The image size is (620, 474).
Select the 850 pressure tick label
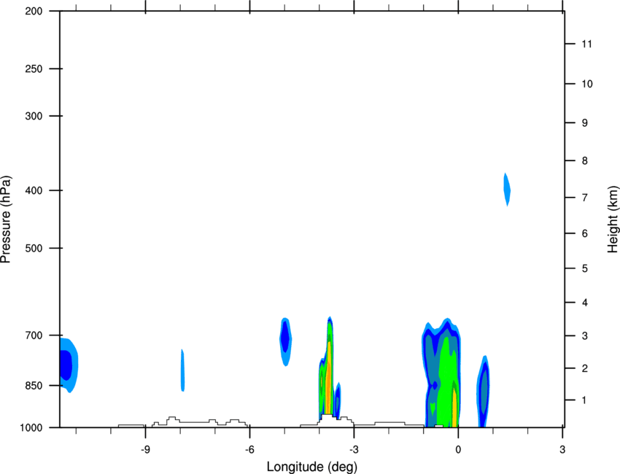34,386
